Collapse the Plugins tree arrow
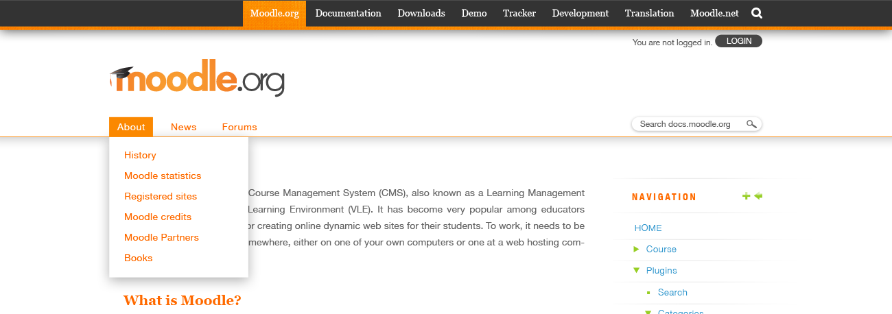This screenshot has height=314, width=892. coord(636,271)
